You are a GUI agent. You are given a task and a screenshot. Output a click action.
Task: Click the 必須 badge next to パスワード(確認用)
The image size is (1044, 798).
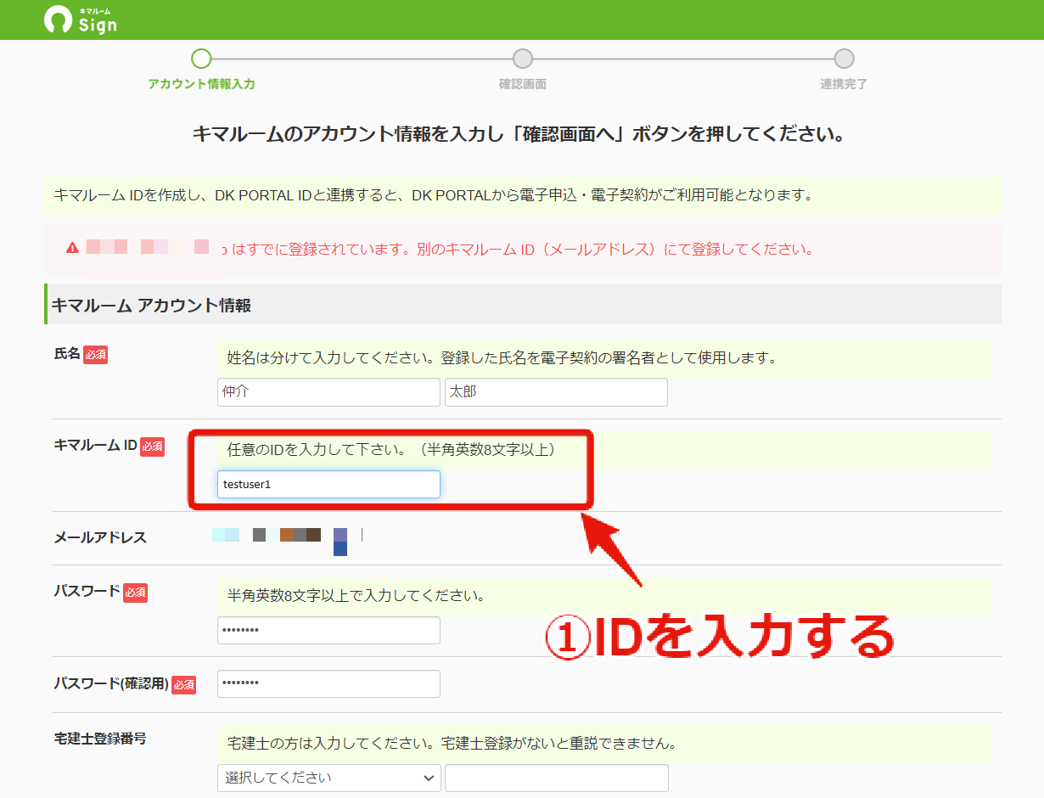183,684
